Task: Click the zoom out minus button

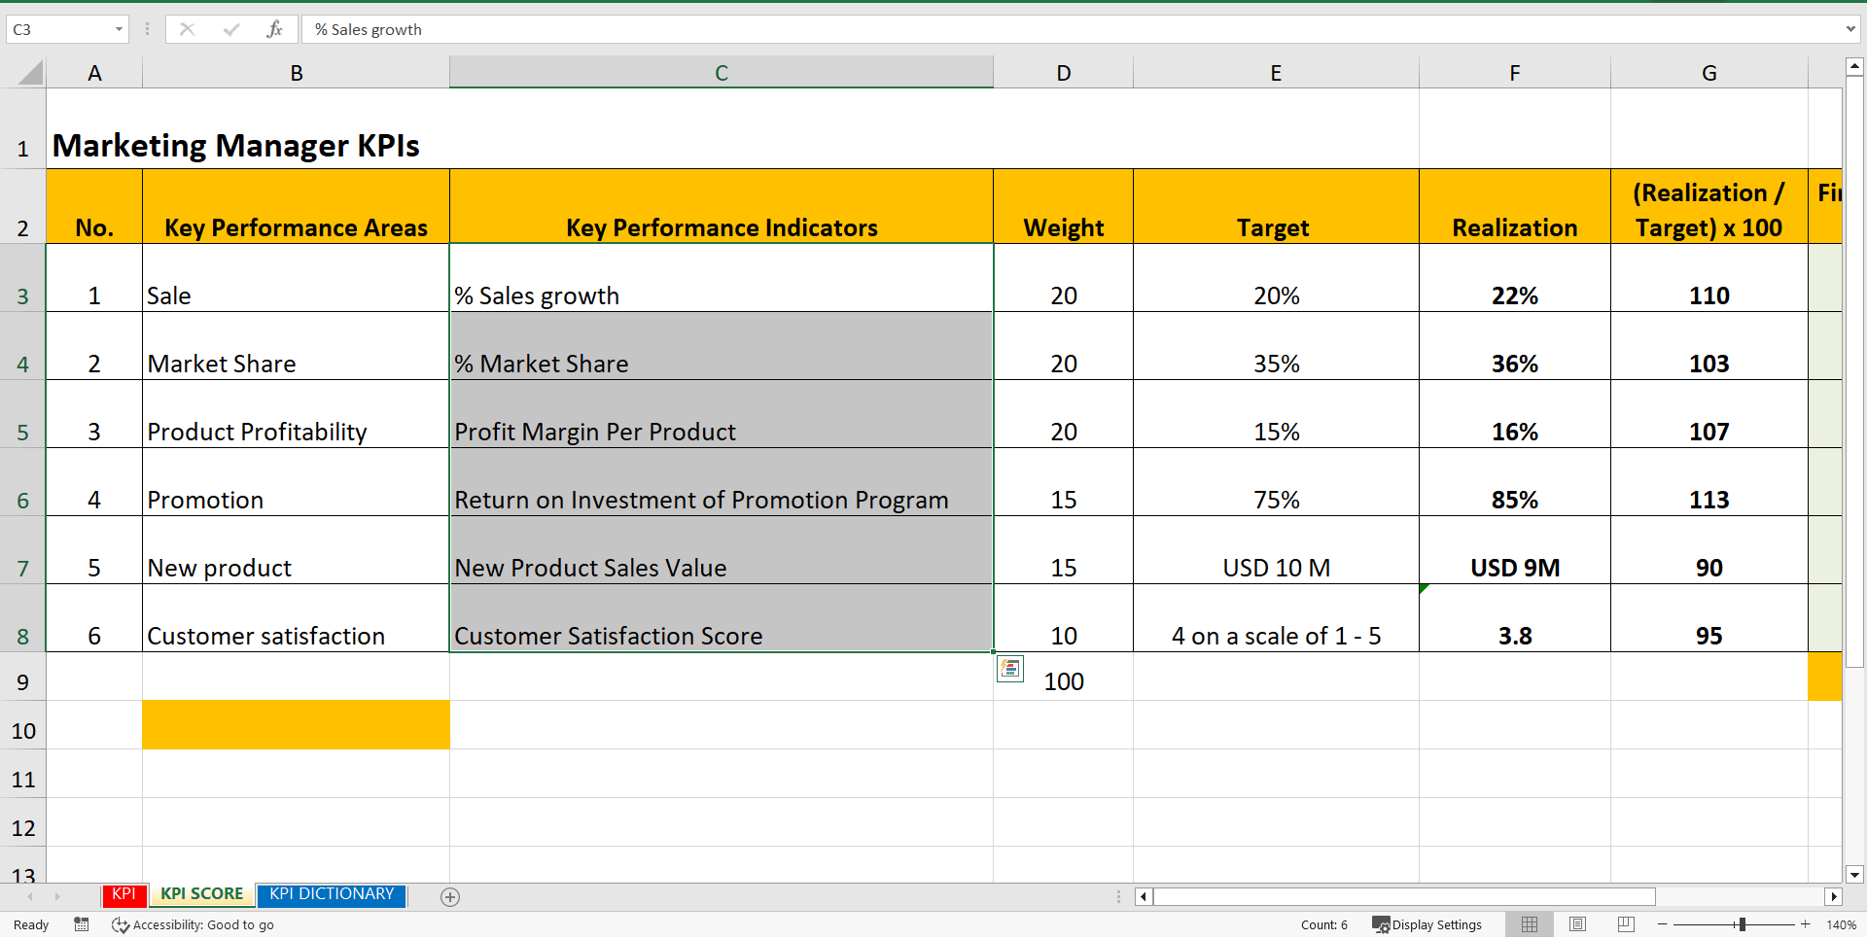Action: pyautogui.click(x=1662, y=924)
